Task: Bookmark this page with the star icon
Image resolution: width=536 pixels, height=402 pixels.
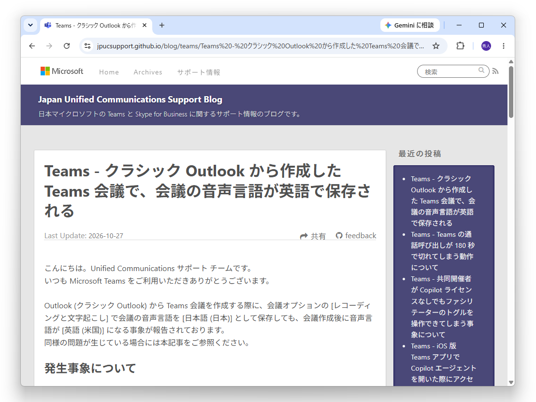Action: click(x=436, y=46)
